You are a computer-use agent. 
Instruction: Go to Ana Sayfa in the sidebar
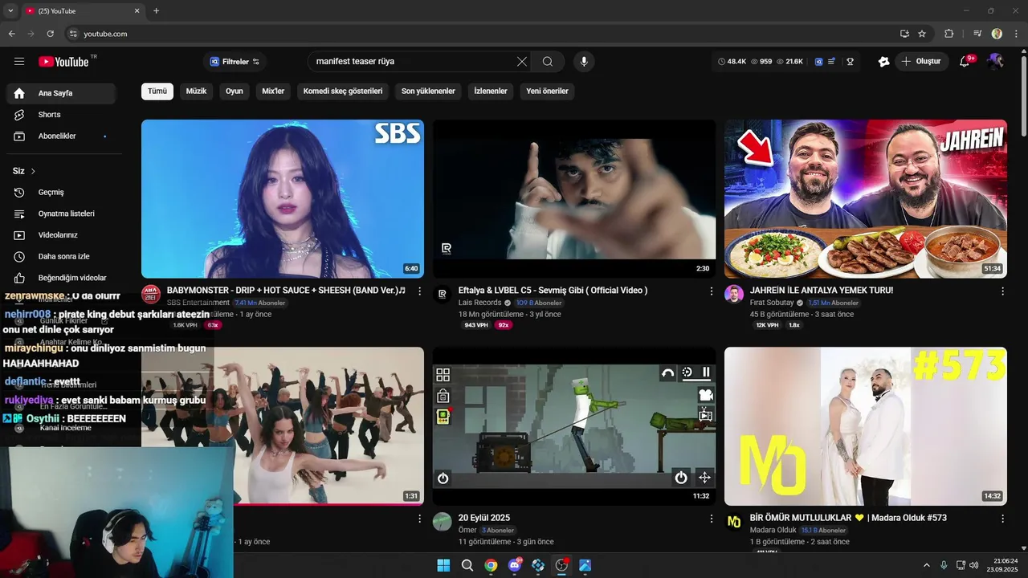pyautogui.click(x=61, y=93)
